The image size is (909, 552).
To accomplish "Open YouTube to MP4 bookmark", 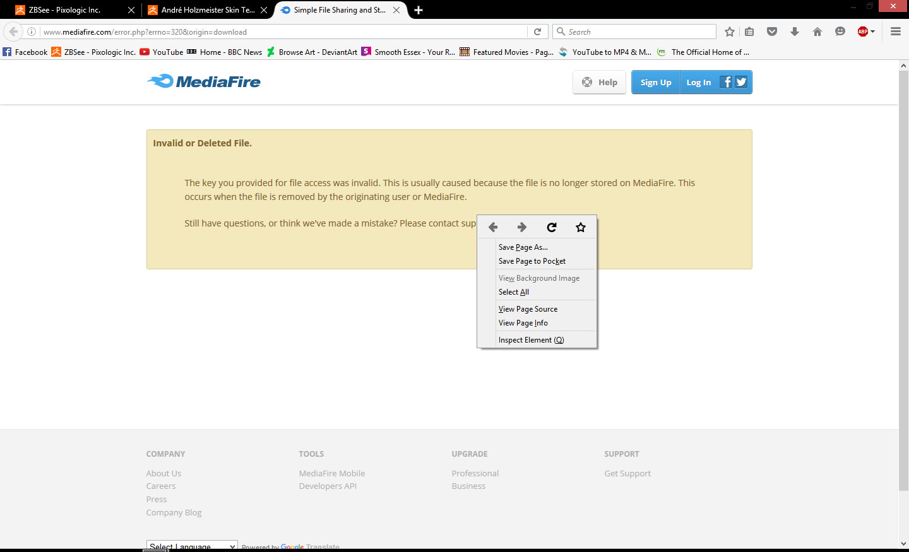I will pos(605,52).
